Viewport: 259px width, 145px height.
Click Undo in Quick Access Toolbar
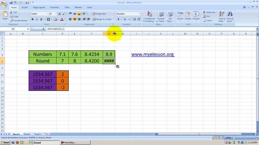(15, 2)
